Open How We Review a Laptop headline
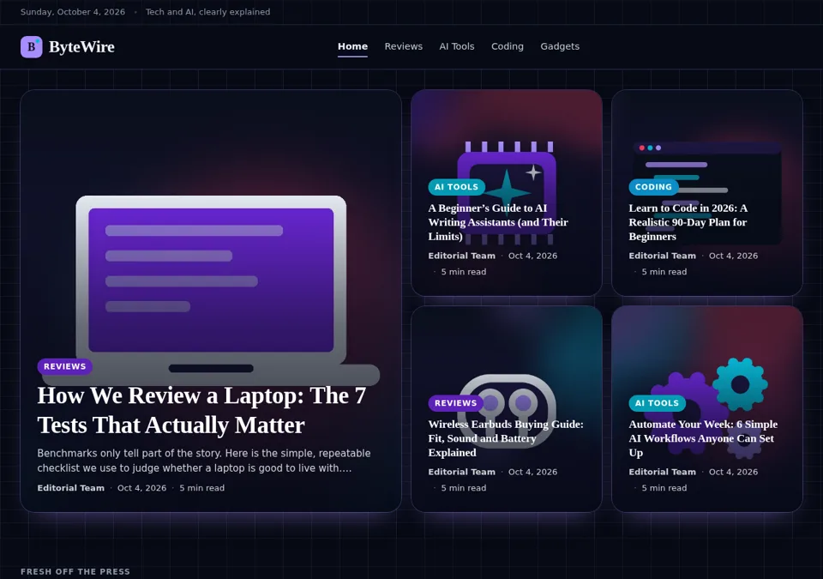The height and width of the screenshot is (579, 823). point(201,410)
